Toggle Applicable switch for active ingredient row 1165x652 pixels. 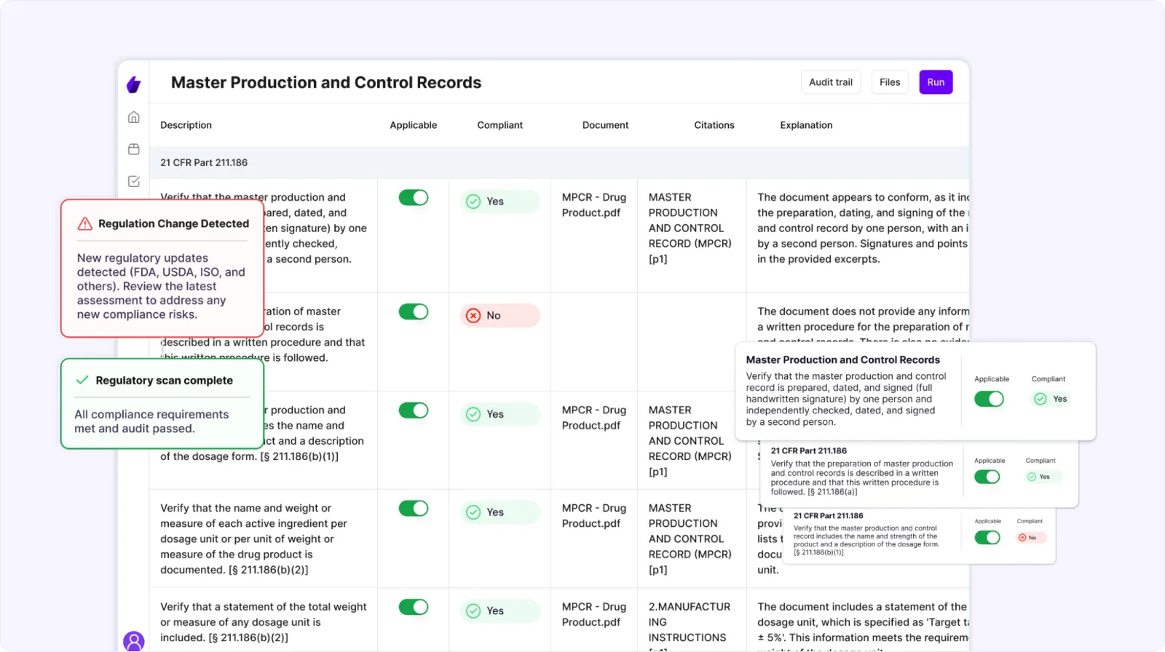pyautogui.click(x=414, y=508)
